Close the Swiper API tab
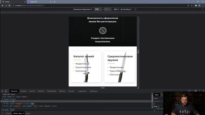The image size is (205, 115). pyautogui.click(x=51, y=2)
